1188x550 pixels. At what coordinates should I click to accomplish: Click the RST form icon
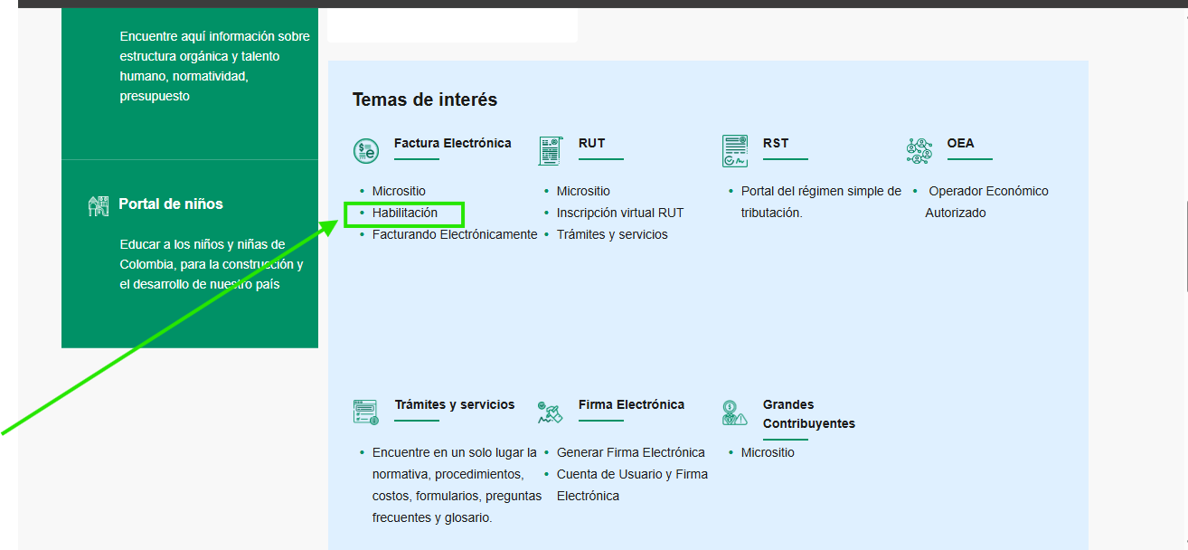pos(735,151)
